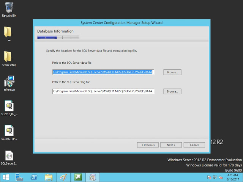The height and width of the screenshot is (182, 243).
Task: Go back with the Previous button
Action: click(x=148, y=145)
